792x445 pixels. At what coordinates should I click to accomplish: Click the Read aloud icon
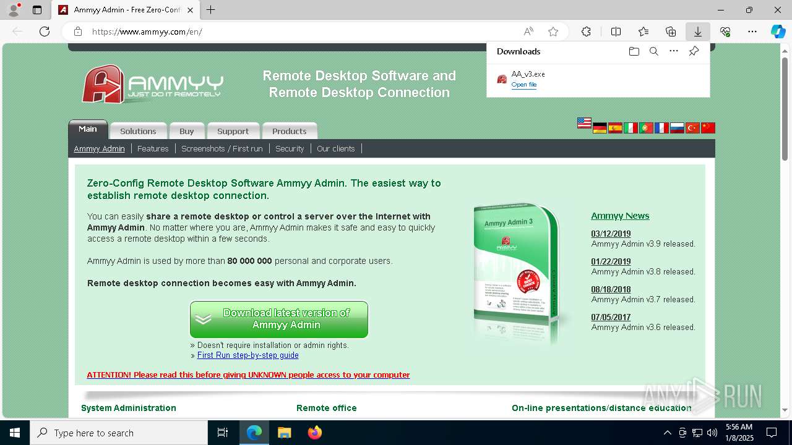(528, 32)
